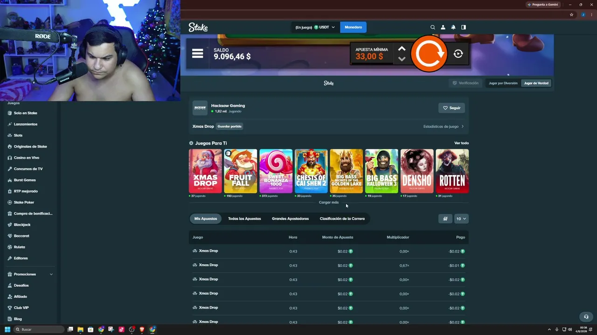597x335 pixels.
Task: Click the Monedero wallet button
Action: point(353,27)
